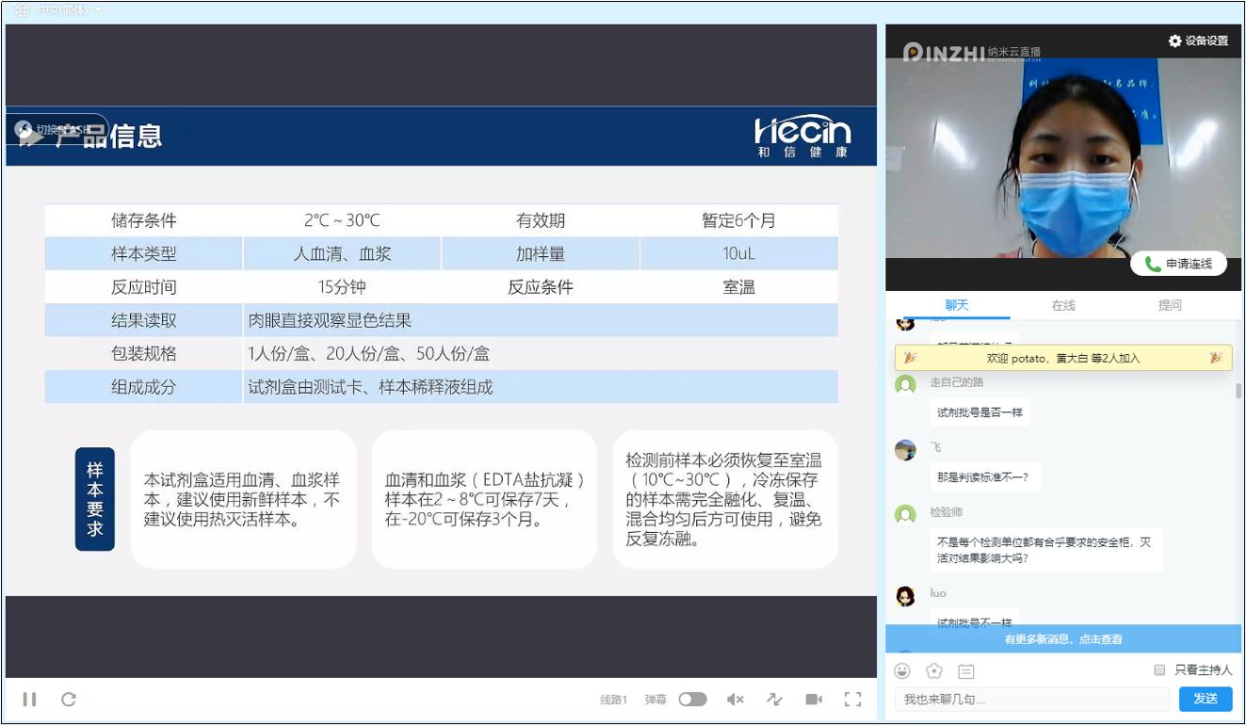Click the camera video icon in player bar
The image size is (1247, 727).
click(x=814, y=700)
